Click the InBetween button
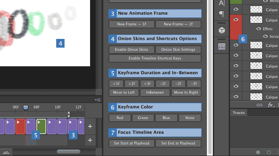Viewport: 279px width, 156px height. (x=155, y=92)
